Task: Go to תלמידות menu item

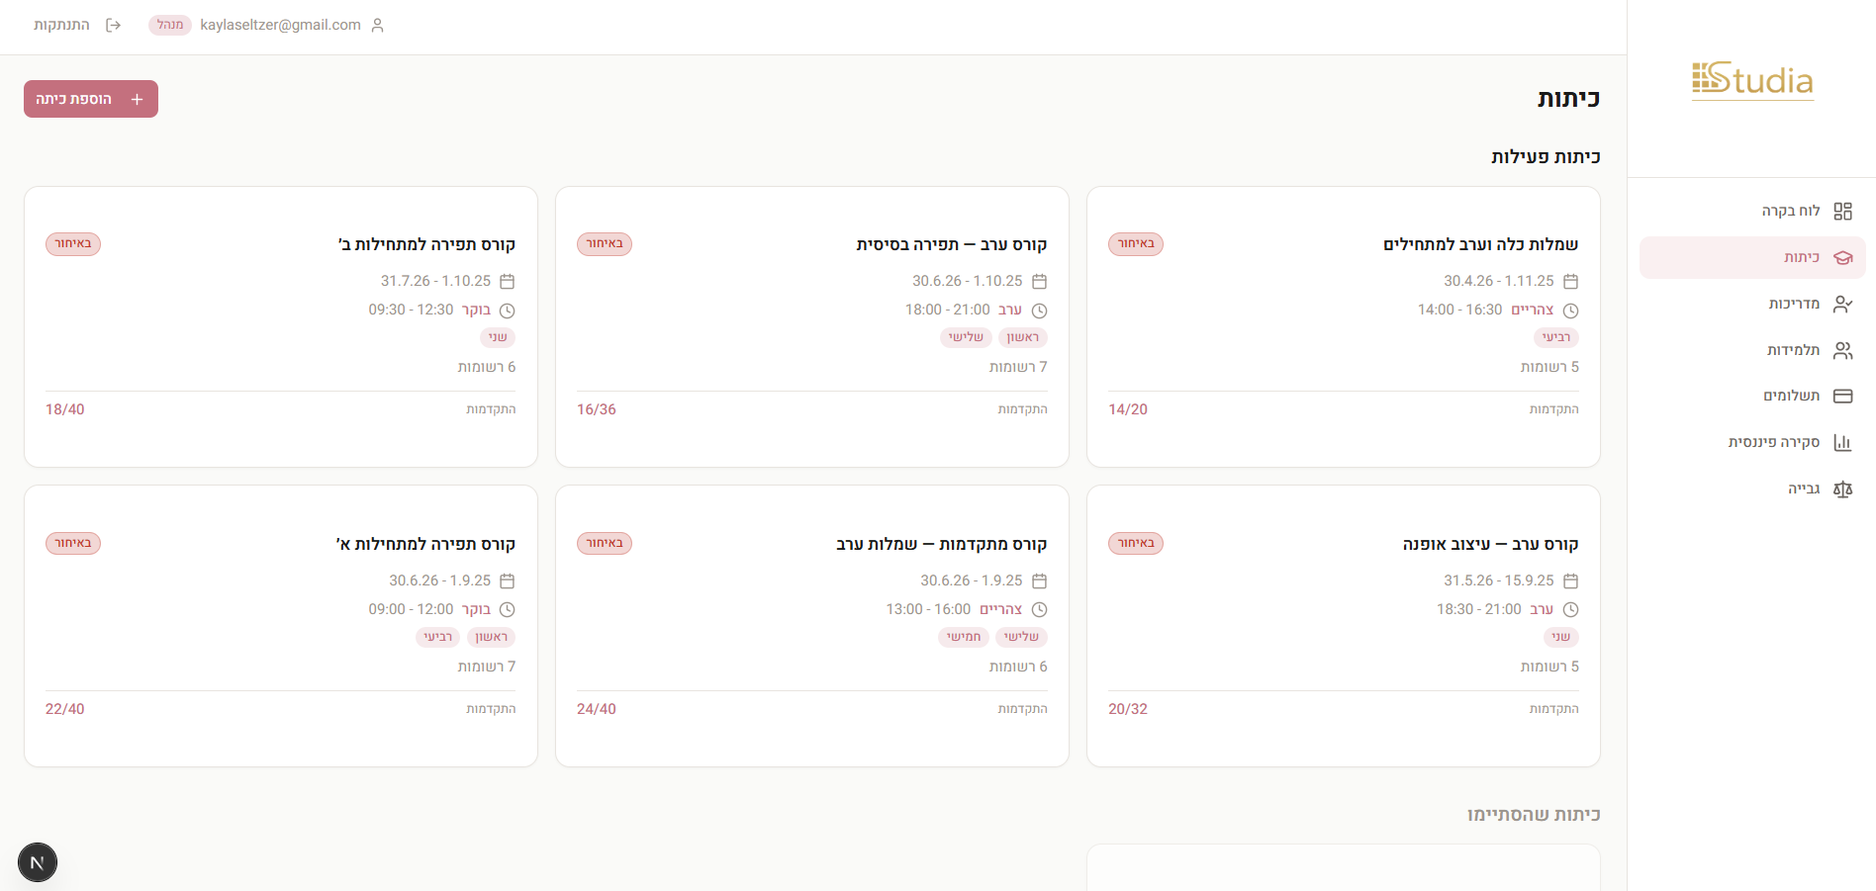Action: pos(1793,350)
